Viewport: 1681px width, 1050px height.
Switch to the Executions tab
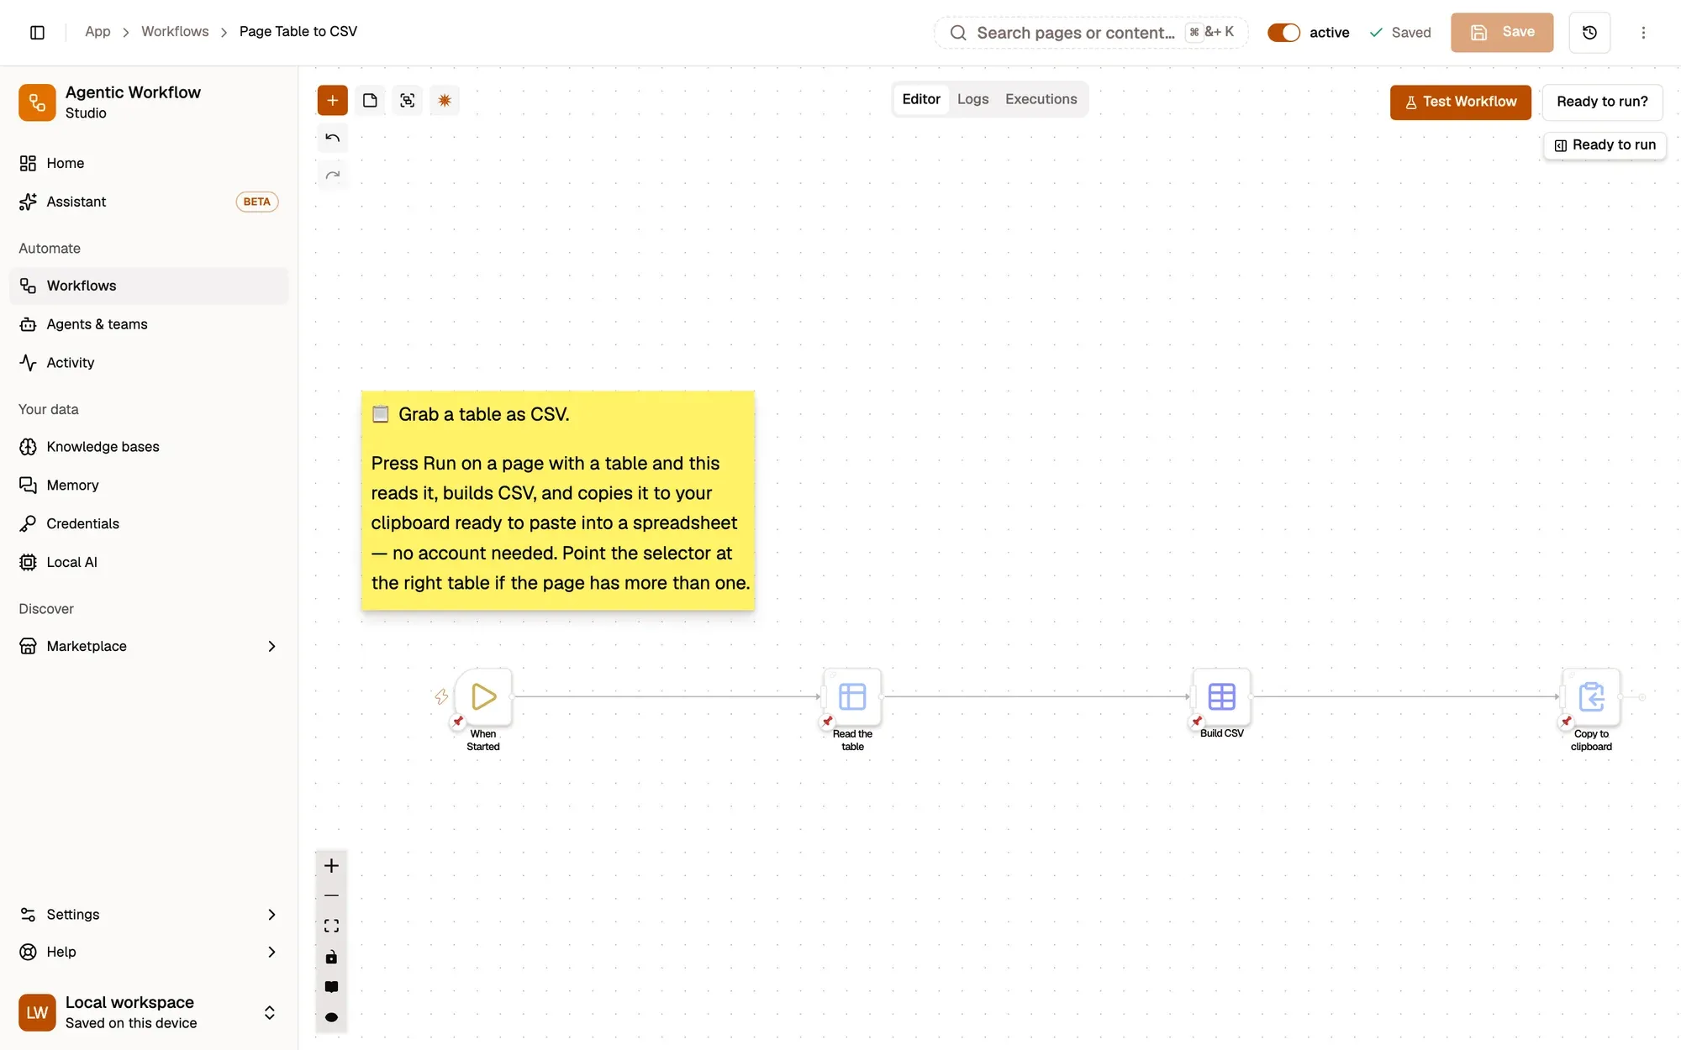coord(1041,99)
